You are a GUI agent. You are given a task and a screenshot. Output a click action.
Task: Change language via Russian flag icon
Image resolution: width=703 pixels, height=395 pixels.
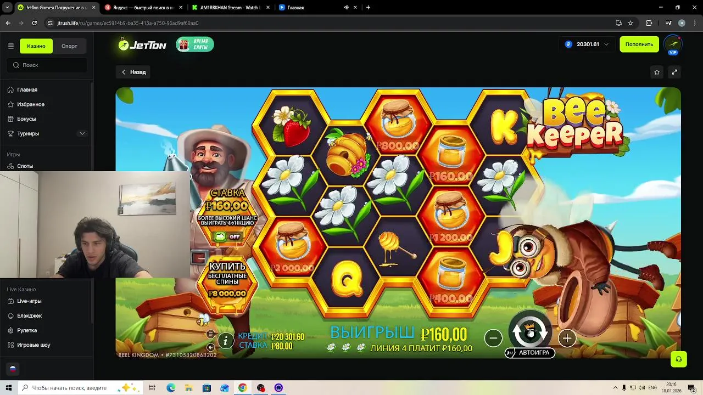coord(13,369)
